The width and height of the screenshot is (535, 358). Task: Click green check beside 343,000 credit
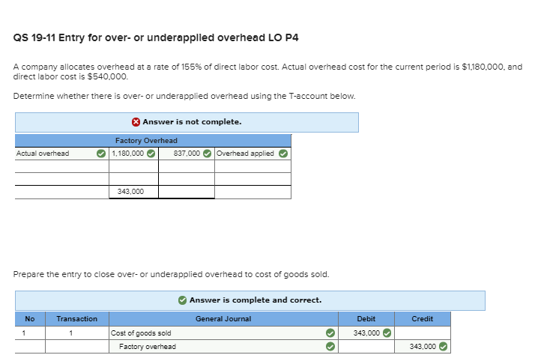click(444, 347)
